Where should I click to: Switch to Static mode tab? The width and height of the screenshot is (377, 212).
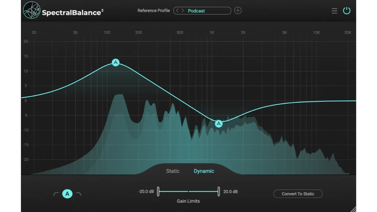click(173, 171)
